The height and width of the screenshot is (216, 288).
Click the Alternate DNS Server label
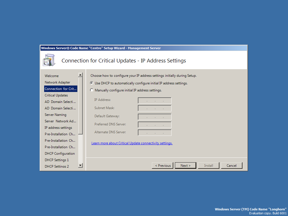point(110,132)
